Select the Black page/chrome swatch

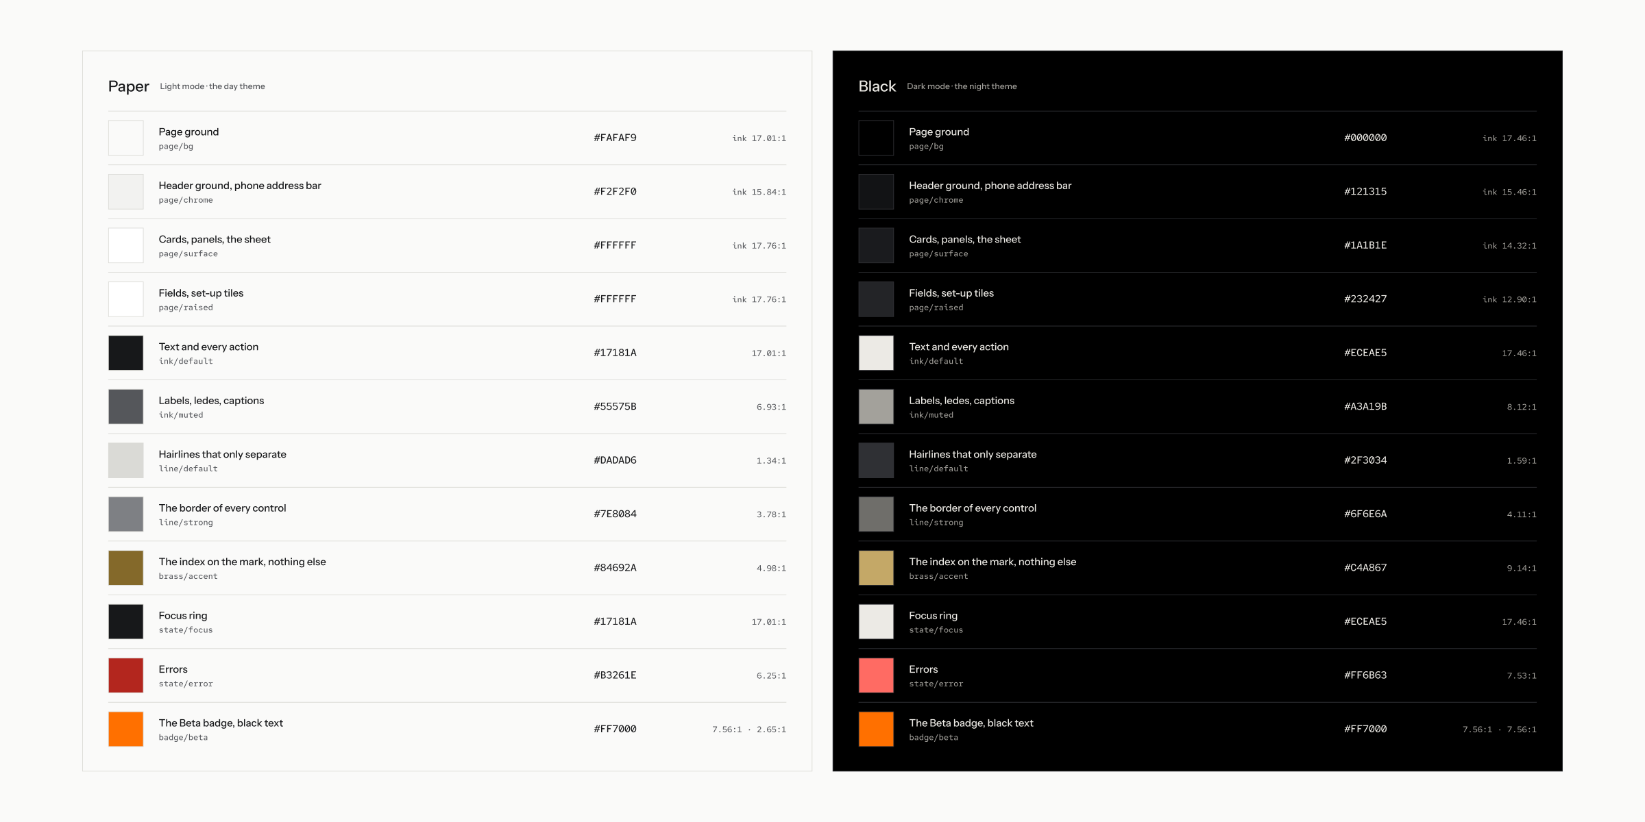(876, 192)
